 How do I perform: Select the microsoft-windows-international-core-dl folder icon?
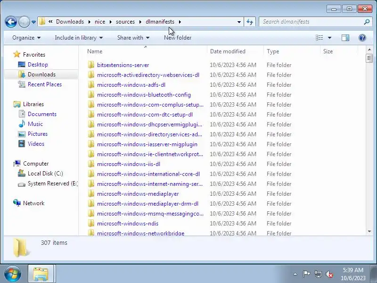[91, 174]
